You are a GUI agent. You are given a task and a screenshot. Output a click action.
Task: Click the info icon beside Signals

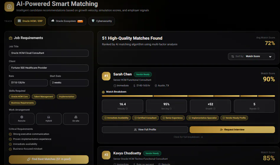tap(258, 109)
